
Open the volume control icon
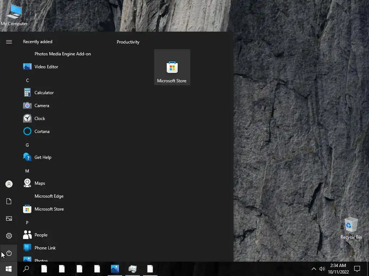click(322, 269)
